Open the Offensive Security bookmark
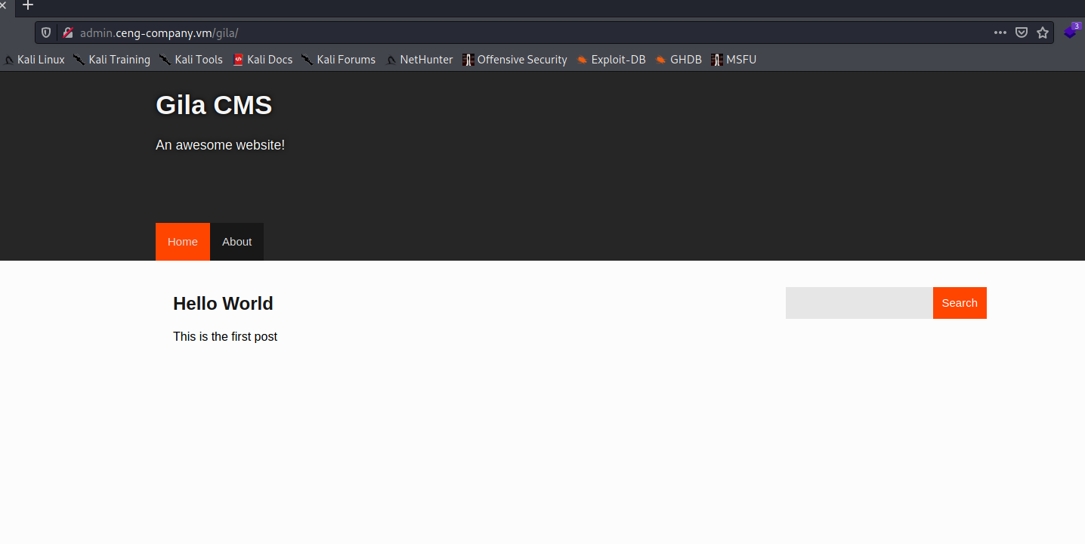The width and height of the screenshot is (1085, 544). click(515, 60)
